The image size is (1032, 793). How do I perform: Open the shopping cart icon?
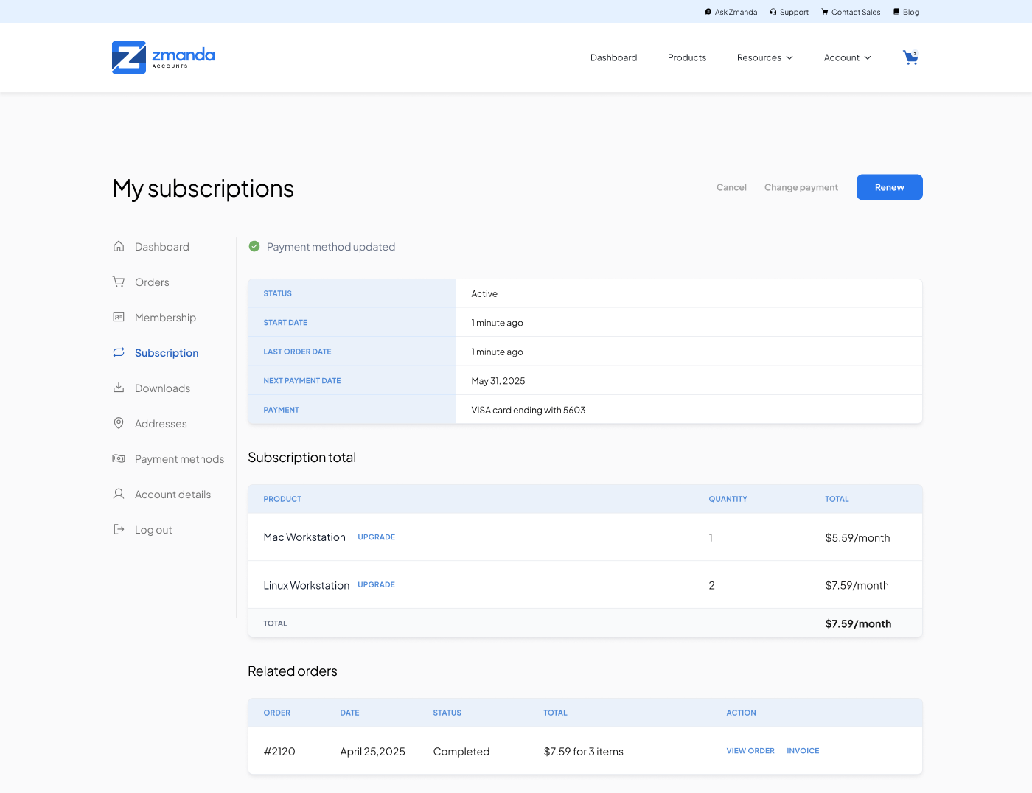910,57
